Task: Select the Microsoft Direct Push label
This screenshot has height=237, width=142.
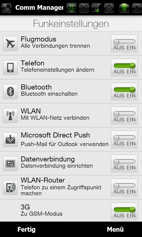Action: 55,135
